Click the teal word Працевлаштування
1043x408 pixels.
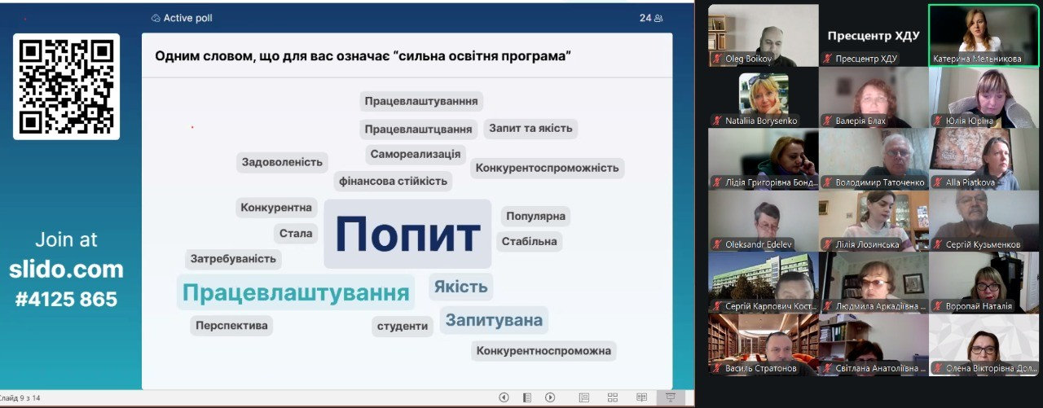point(296,292)
